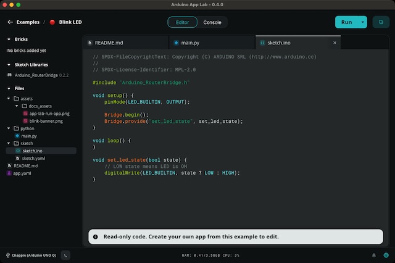
Task: Open the Run button dropdown arrow
Action: tap(363, 22)
